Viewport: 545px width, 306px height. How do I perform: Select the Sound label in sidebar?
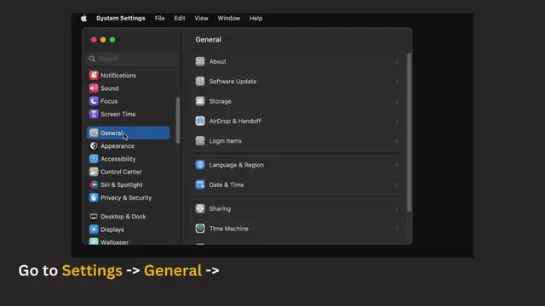[x=110, y=88]
